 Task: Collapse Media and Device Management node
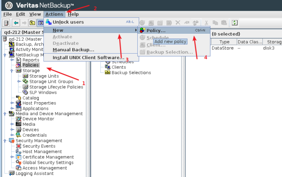pyautogui.click(x=5, y=114)
